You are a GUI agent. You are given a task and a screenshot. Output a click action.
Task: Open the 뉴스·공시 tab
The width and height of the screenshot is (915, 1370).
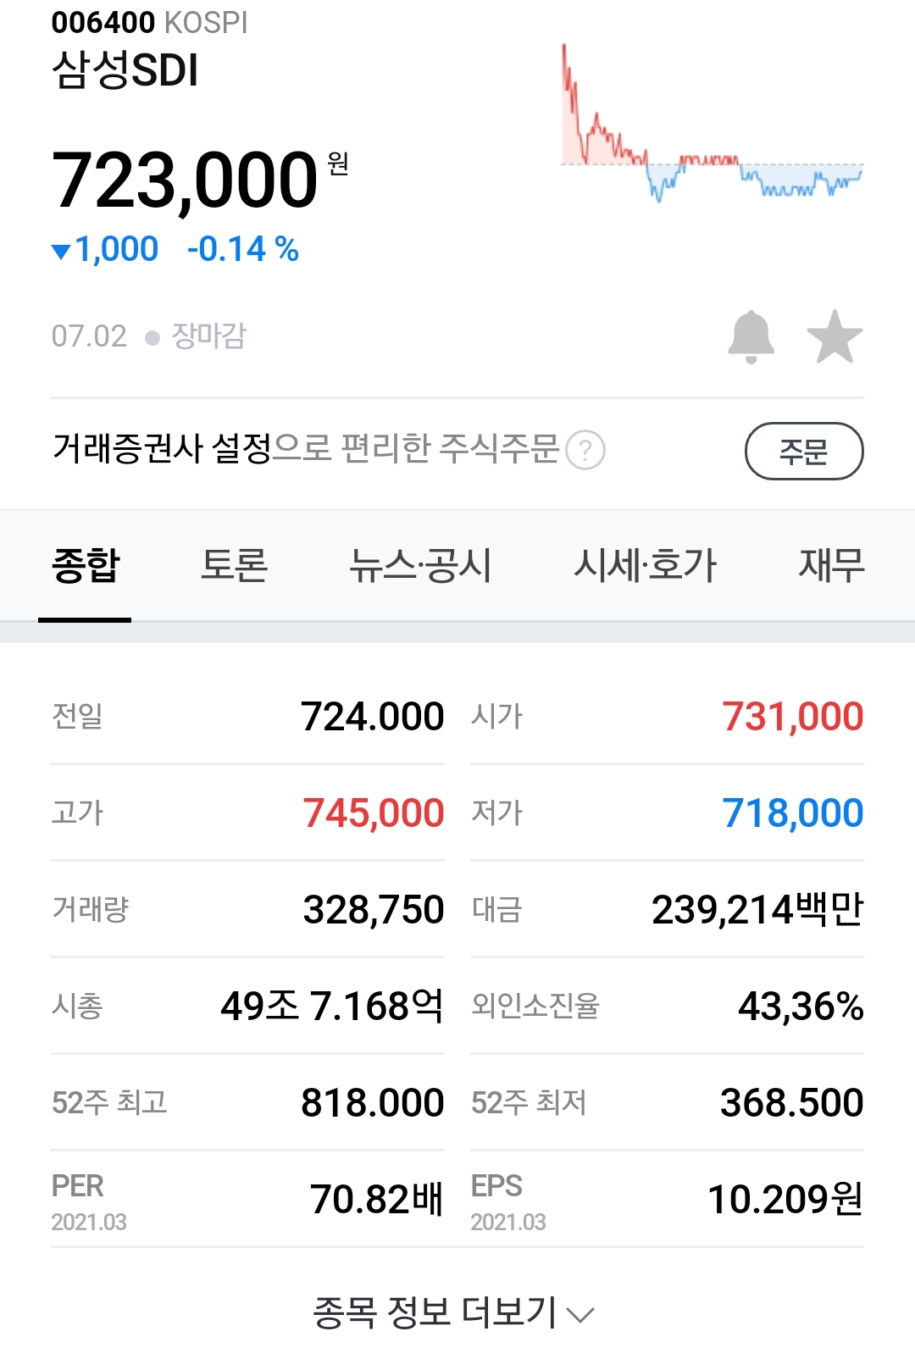pos(420,565)
